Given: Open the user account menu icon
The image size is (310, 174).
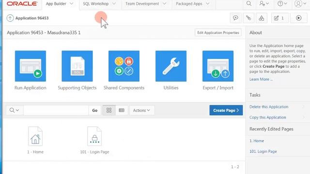Looking at the screenshot, I should pyautogui.click(x=300, y=4).
